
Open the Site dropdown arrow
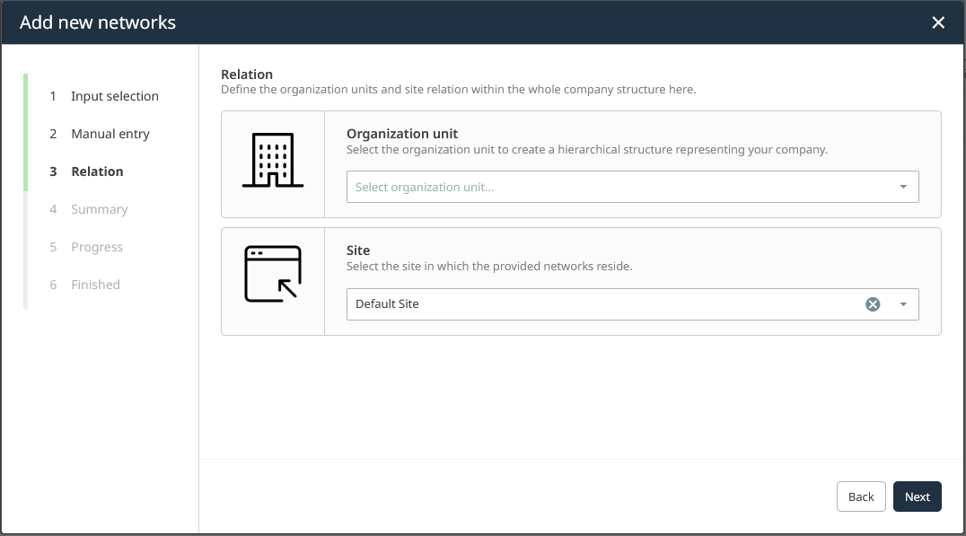tap(903, 304)
